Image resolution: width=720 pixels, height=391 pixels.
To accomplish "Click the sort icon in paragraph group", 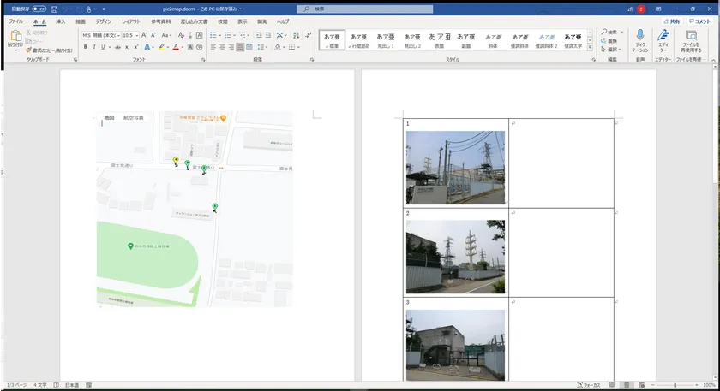I will click(295, 35).
